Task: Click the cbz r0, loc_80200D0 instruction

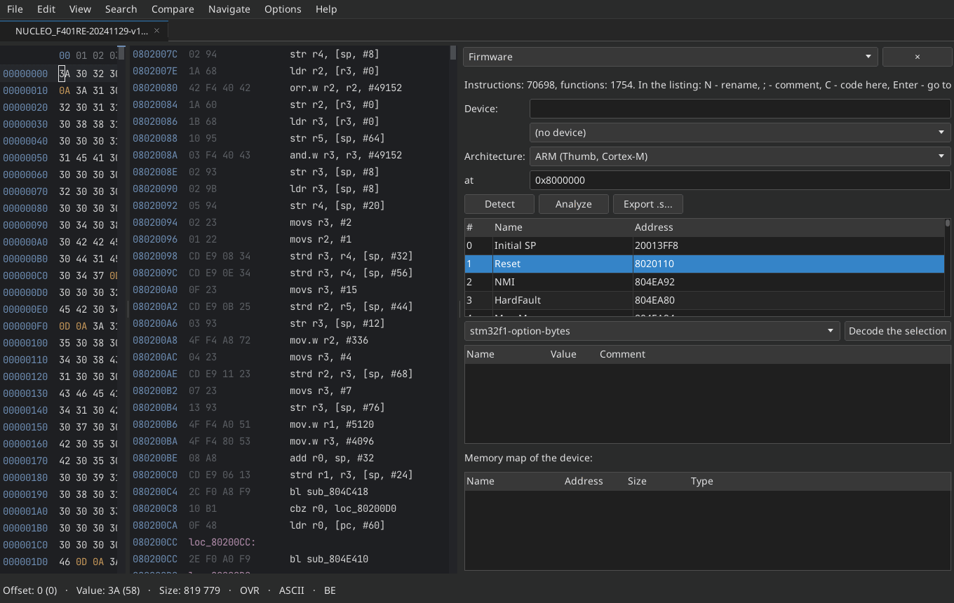Action: coord(343,508)
